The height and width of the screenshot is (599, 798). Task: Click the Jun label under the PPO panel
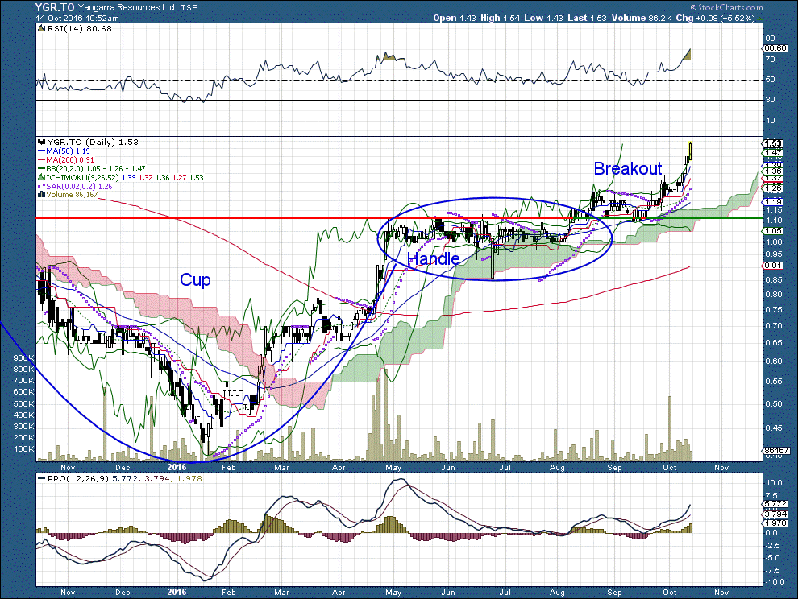448,593
